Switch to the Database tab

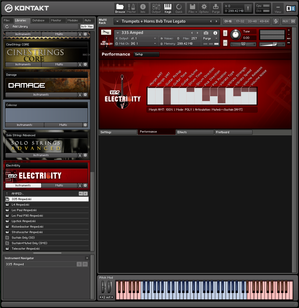38,20
